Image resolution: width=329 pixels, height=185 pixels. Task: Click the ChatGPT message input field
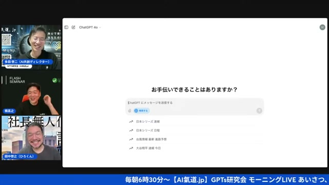[194, 103]
